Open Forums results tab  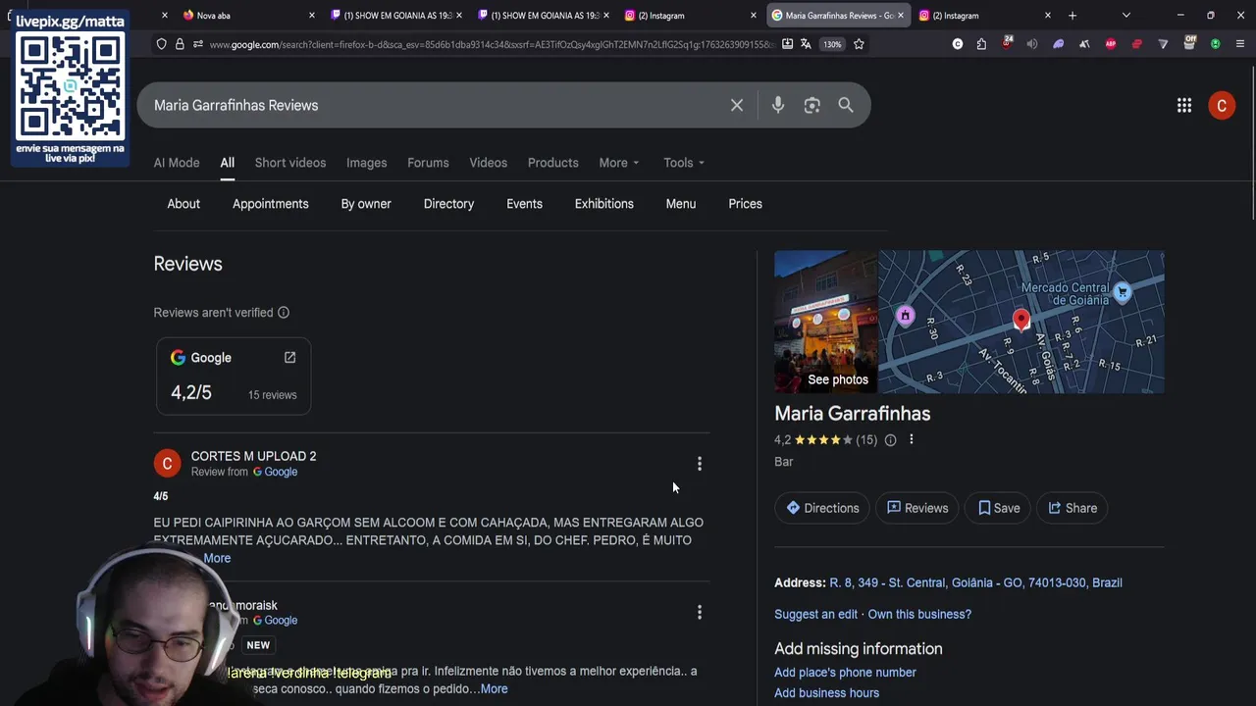tap(428, 163)
